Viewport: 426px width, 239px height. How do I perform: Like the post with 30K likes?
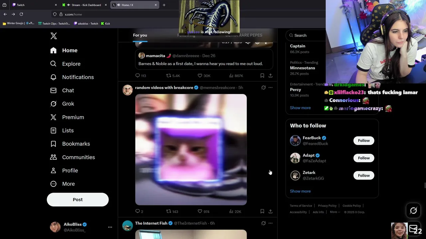(204, 76)
